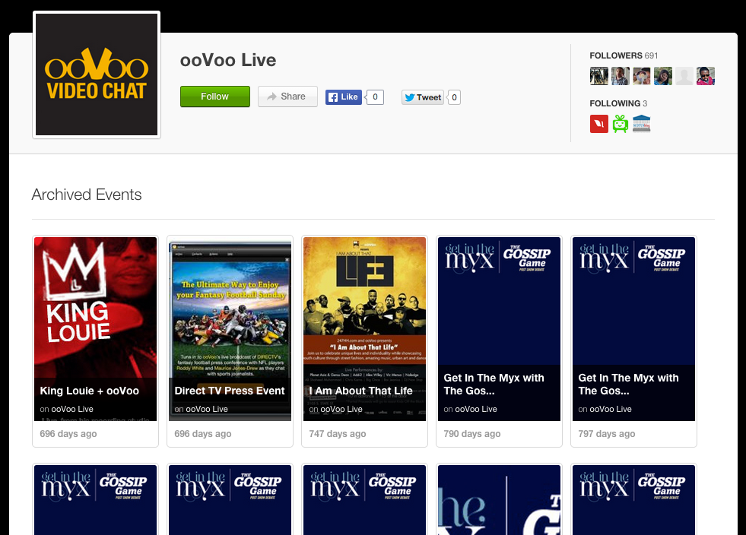Open the blank default follower avatar
Viewport: 746px width, 535px height.
(684, 76)
